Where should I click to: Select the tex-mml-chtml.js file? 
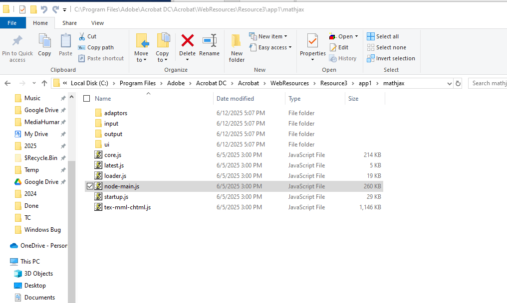(127, 207)
